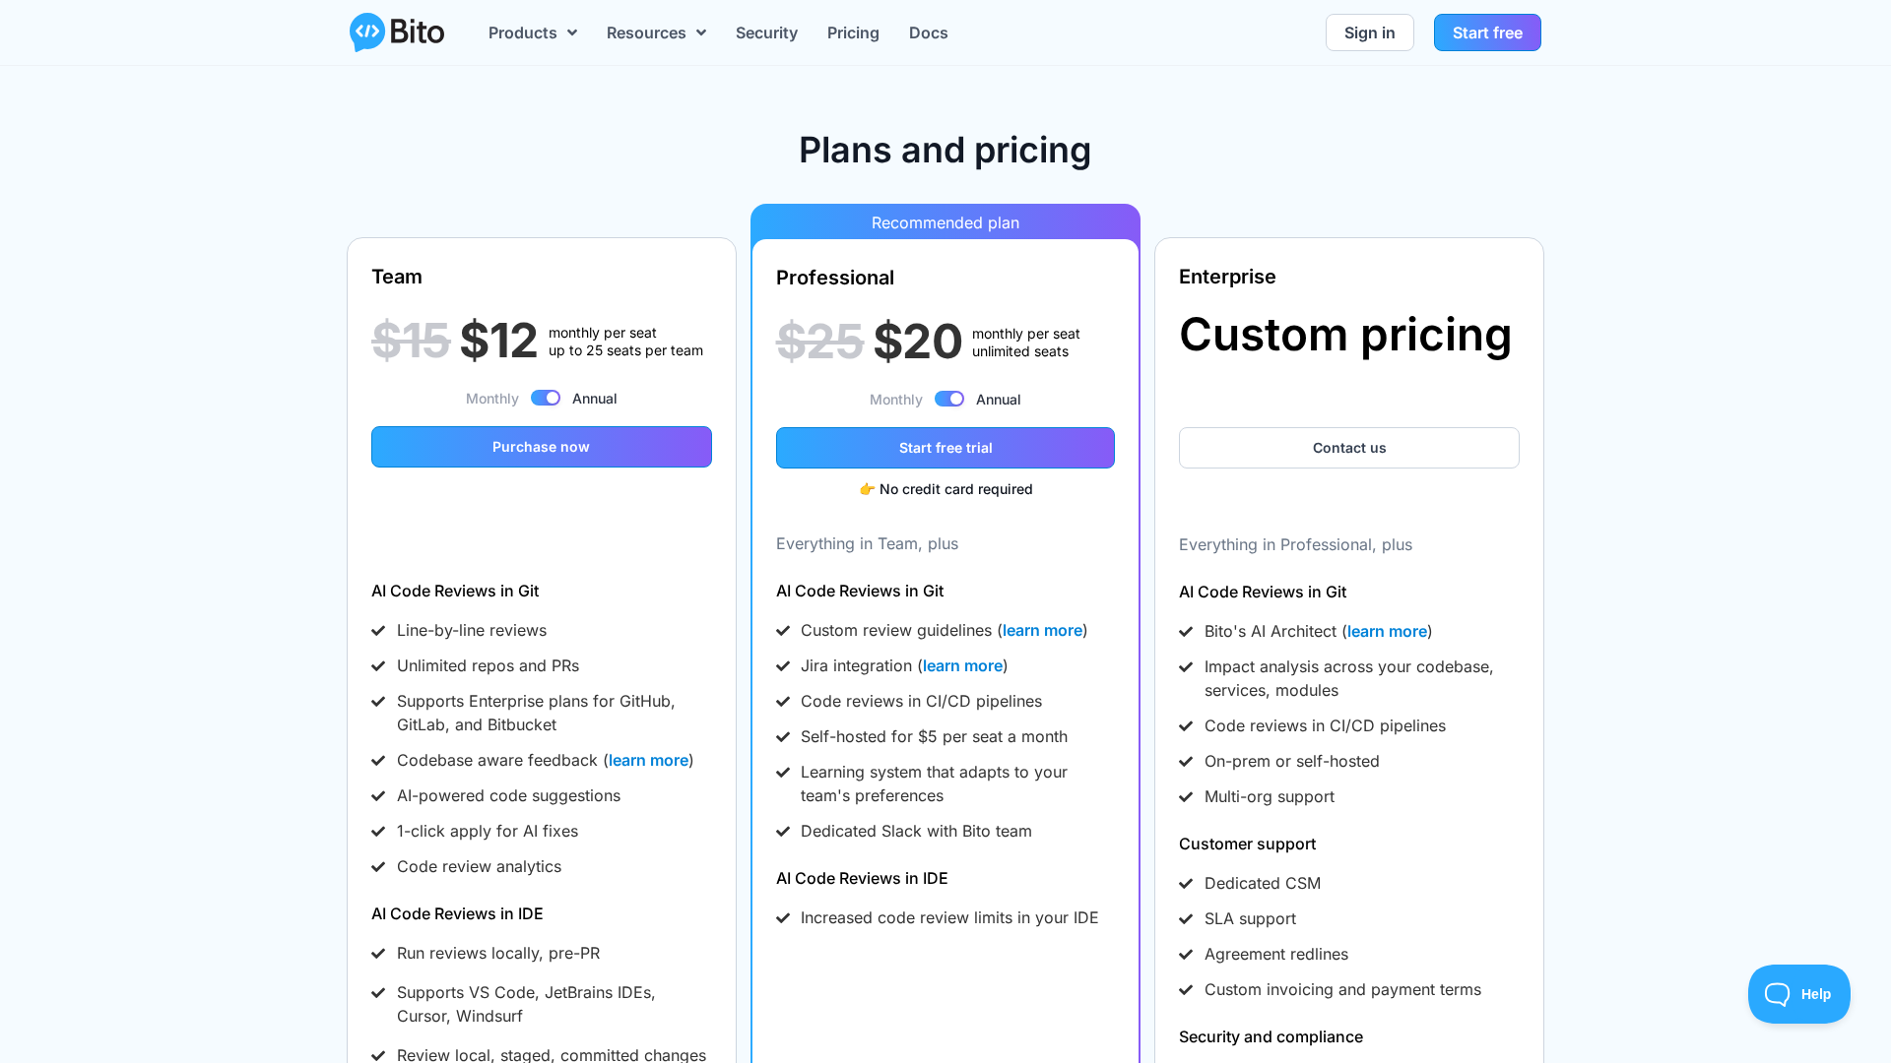Click checkmark icon beside Multi-org support
Image resolution: width=1891 pixels, height=1063 pixels.
click(x=1186, y=797)
